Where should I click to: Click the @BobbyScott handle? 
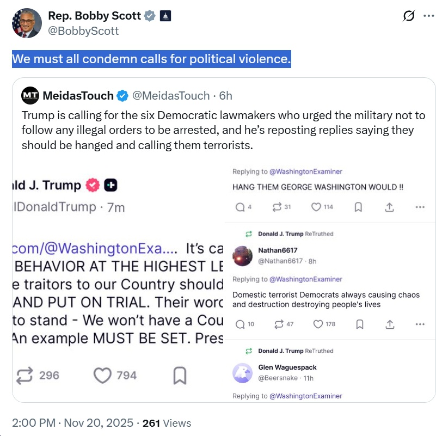pyautogui.click(x=83, y=30)
